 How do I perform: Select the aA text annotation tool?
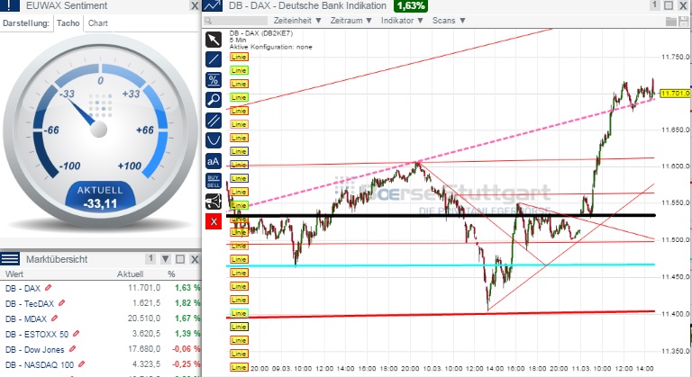[214, 161]
